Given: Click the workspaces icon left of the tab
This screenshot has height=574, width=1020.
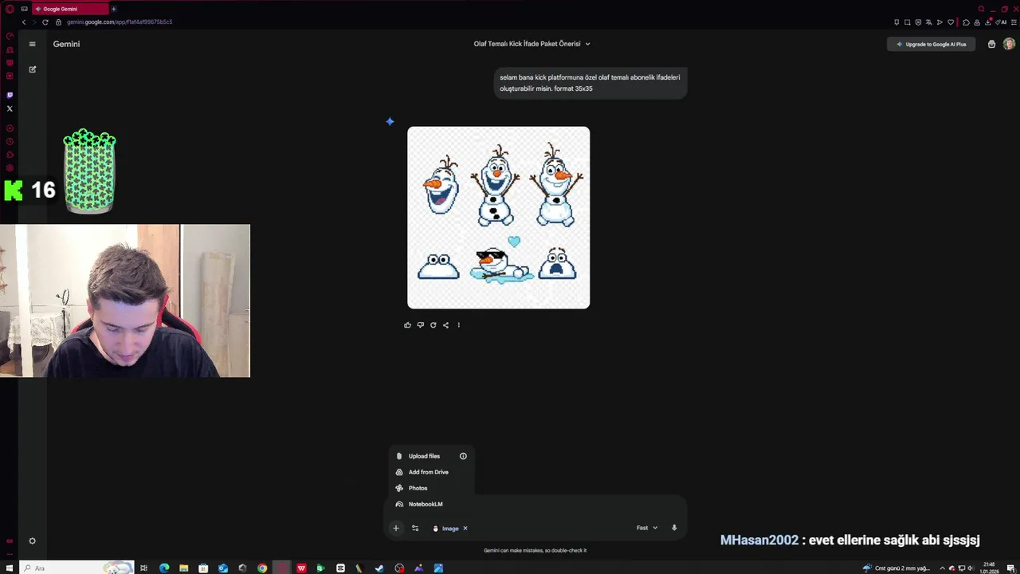Looking at the screenshot, I should (24, 9).
